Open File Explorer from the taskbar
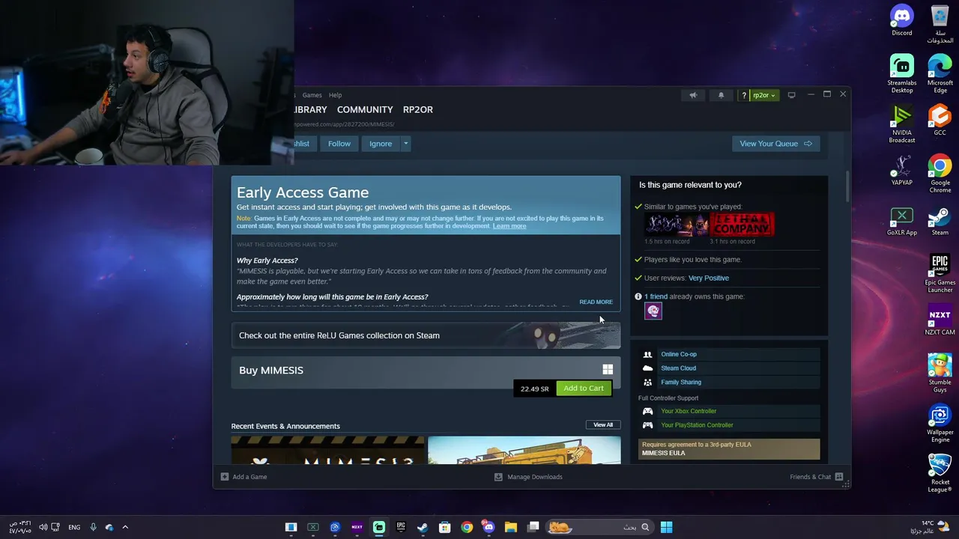 pos(511,527)
